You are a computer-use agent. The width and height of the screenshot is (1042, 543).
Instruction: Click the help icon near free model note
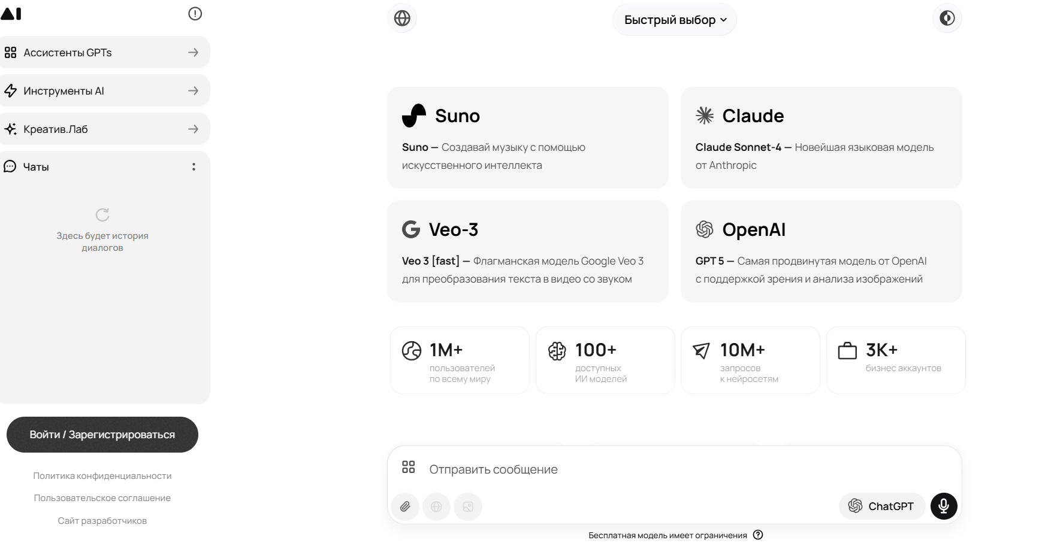[x=758, y=535]
